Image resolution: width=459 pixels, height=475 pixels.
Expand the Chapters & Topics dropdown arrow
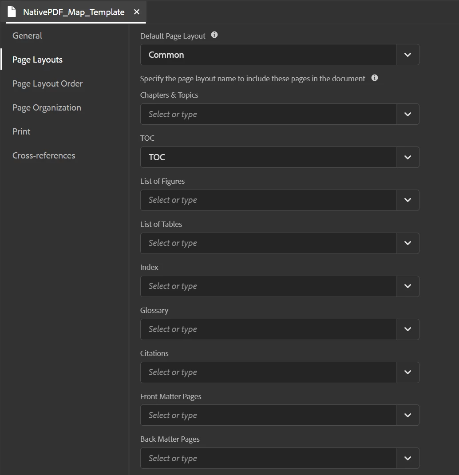[x=408, y=114]
